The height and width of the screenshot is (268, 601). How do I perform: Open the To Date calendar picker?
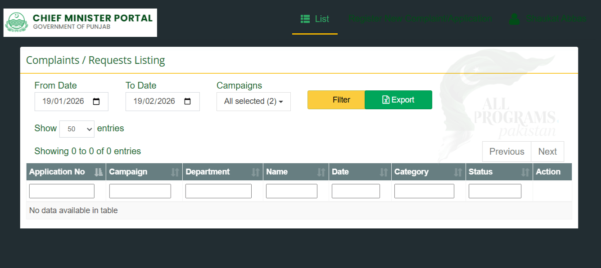pos(187,102)
